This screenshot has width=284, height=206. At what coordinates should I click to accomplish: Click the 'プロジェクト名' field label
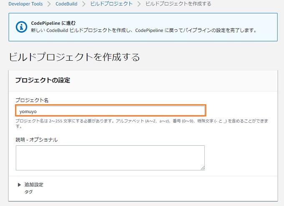coord(32,100)
